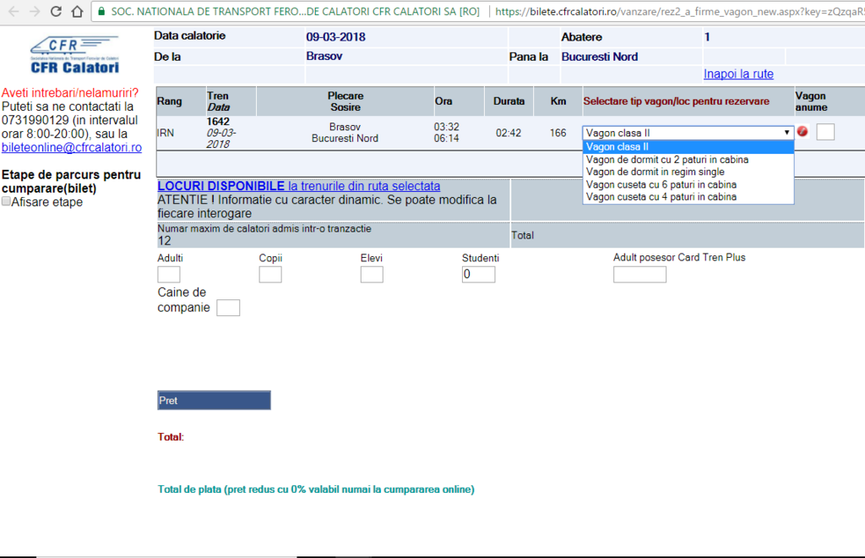865x558 pixels.
Task: Open the Vagon clasa II dropdown arrow
Action: (786, 133)
